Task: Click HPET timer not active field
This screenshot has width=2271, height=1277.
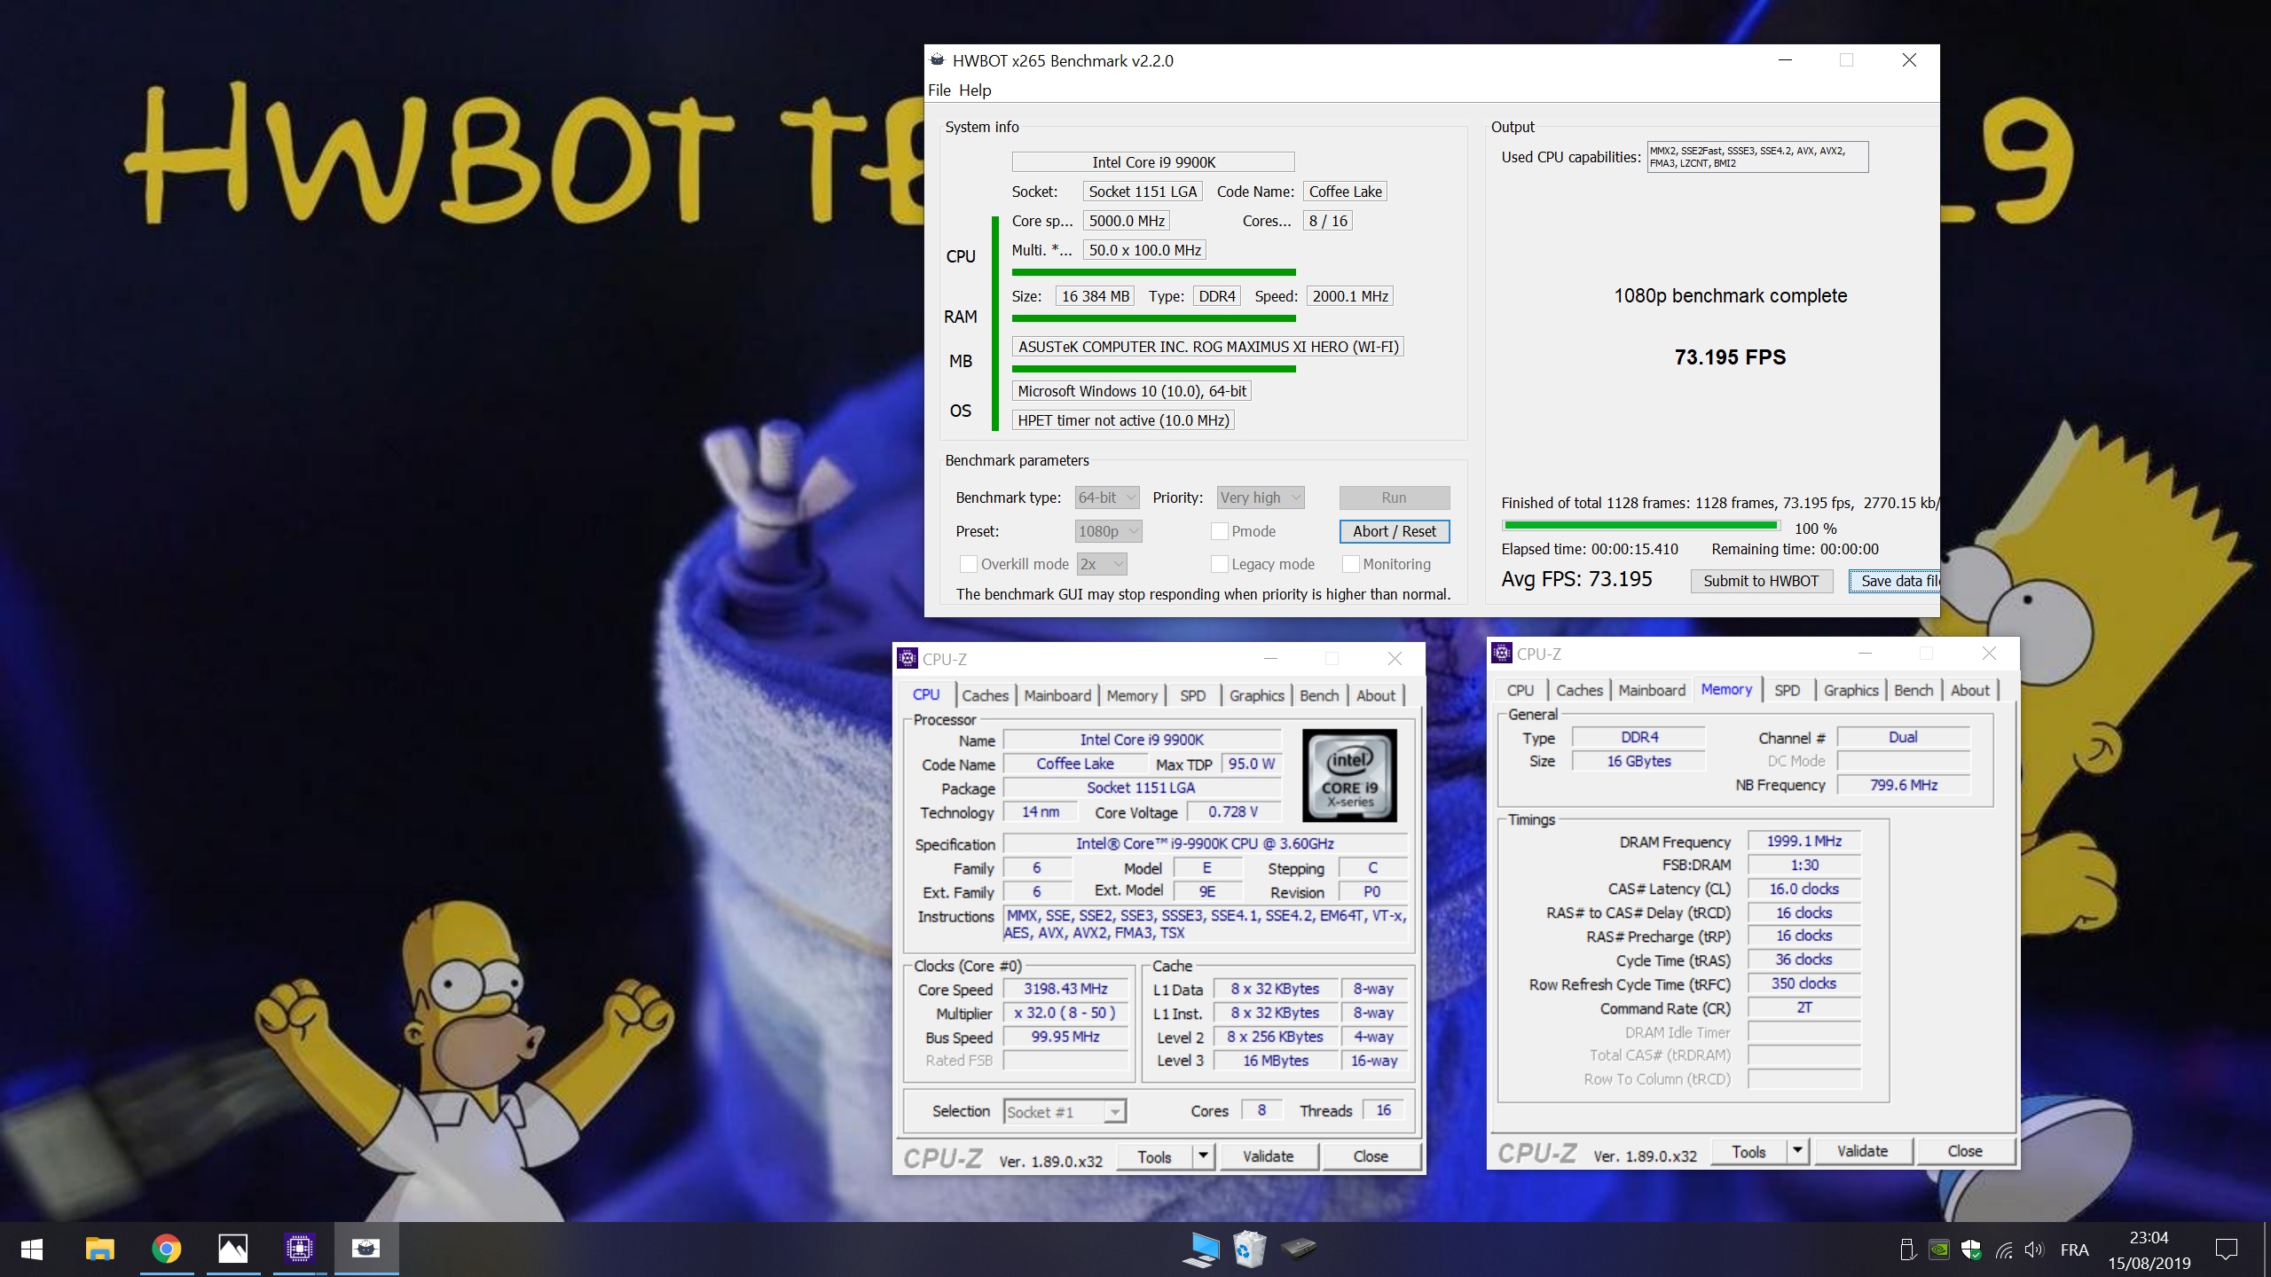Action: [x=1123, y=420]
